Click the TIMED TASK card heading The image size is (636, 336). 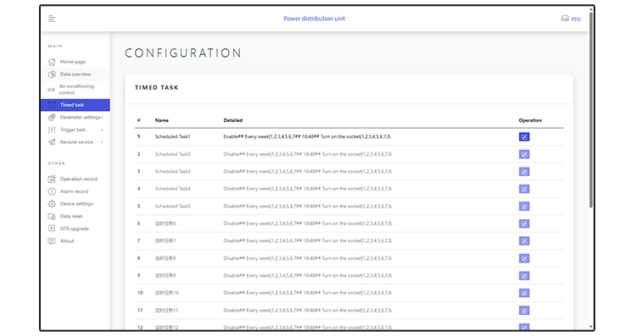point(157,87)
